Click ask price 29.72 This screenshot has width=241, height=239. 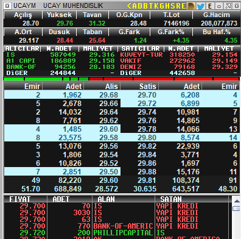coord(147,104)
